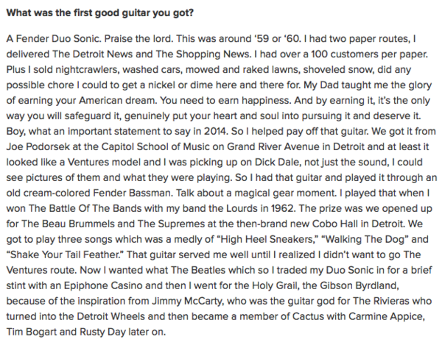Screen dimensions: 442x345
Task: Click the song title "High Heel Sneakers"
Action: pyautogui.click(x=267, y=240)
